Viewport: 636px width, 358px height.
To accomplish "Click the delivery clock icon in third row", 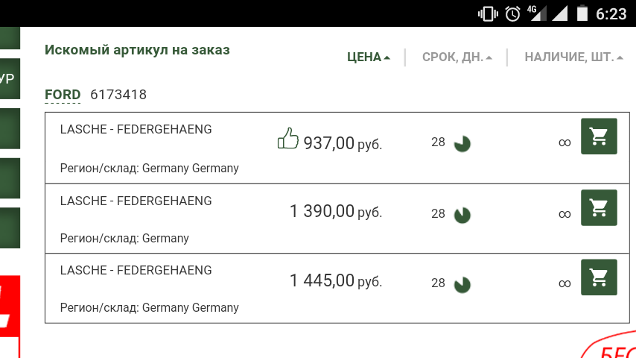I will [x=462, y=284].
